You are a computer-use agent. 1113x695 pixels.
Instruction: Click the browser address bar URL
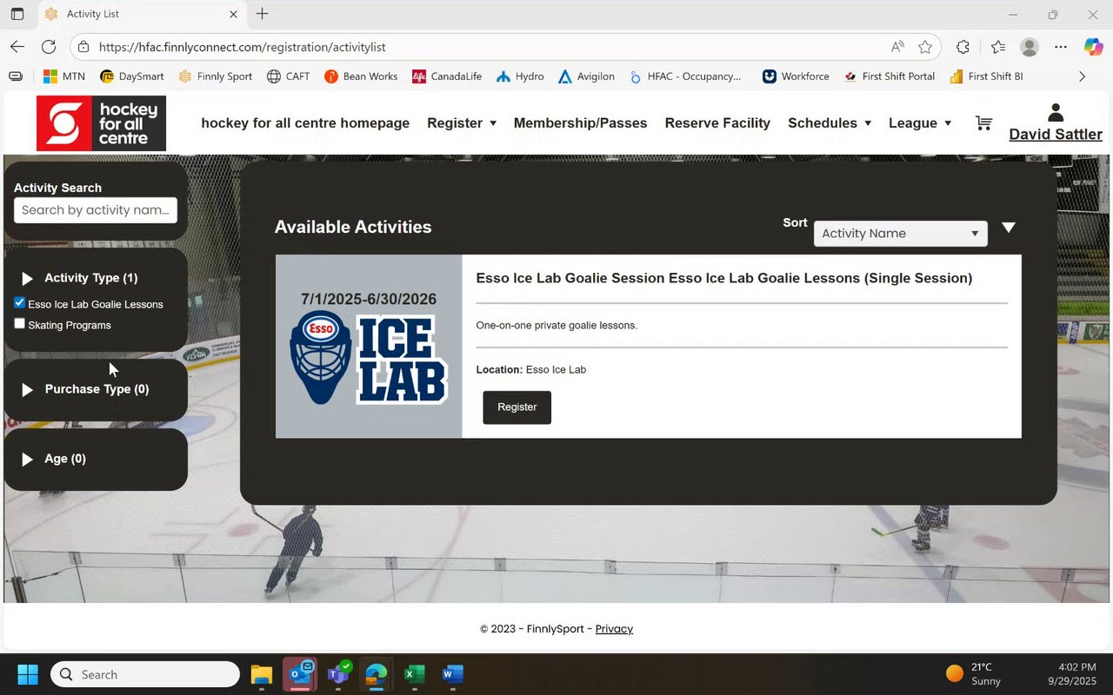[242, 47]
